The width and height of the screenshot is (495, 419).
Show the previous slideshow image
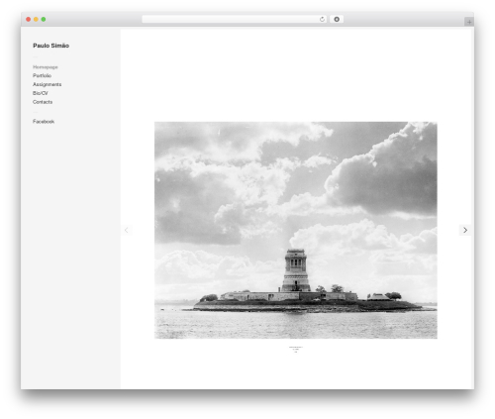coord(127,230)
